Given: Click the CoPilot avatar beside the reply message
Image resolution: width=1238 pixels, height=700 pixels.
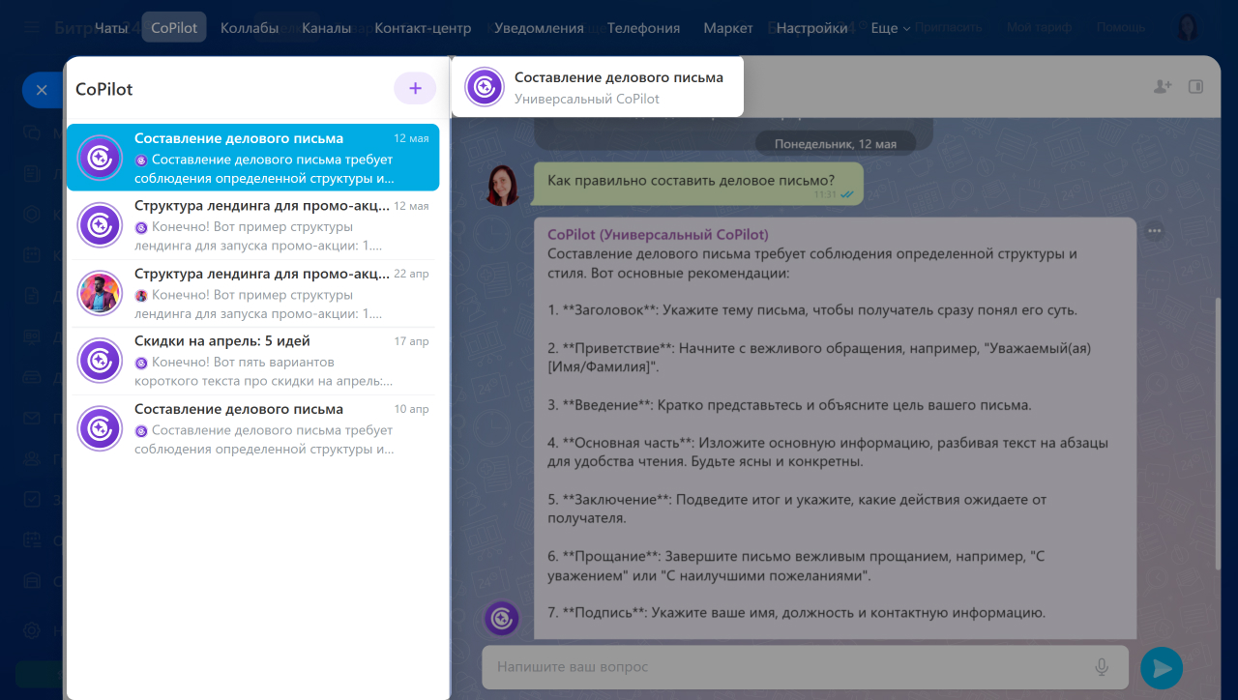Looking at the screenshot, I should pos(502,619).
